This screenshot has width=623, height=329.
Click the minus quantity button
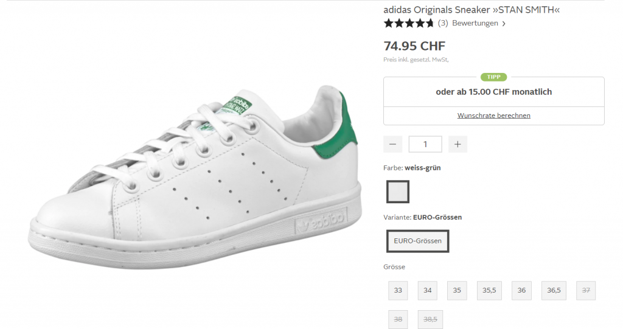[392, 144]
